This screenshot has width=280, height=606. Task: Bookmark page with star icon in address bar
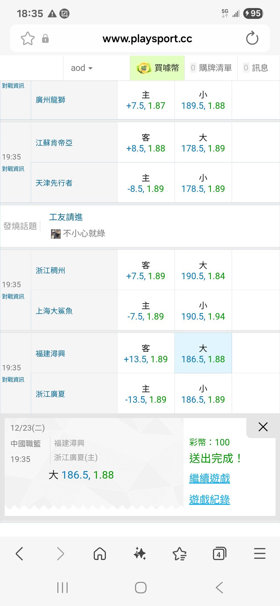pos(27,39)
